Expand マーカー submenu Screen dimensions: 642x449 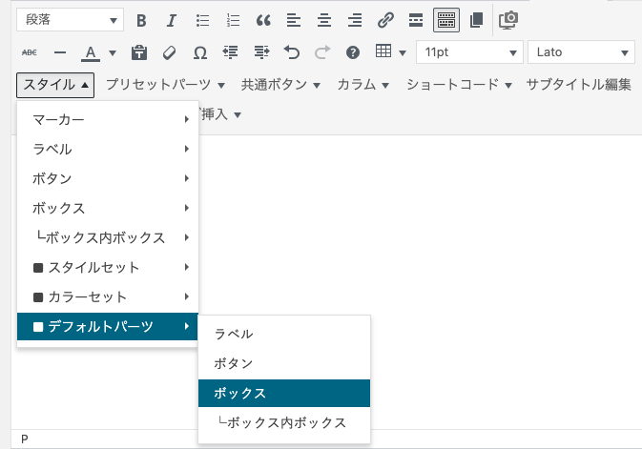108,119
